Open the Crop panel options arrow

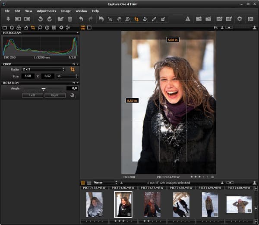(x=77, y=64)
